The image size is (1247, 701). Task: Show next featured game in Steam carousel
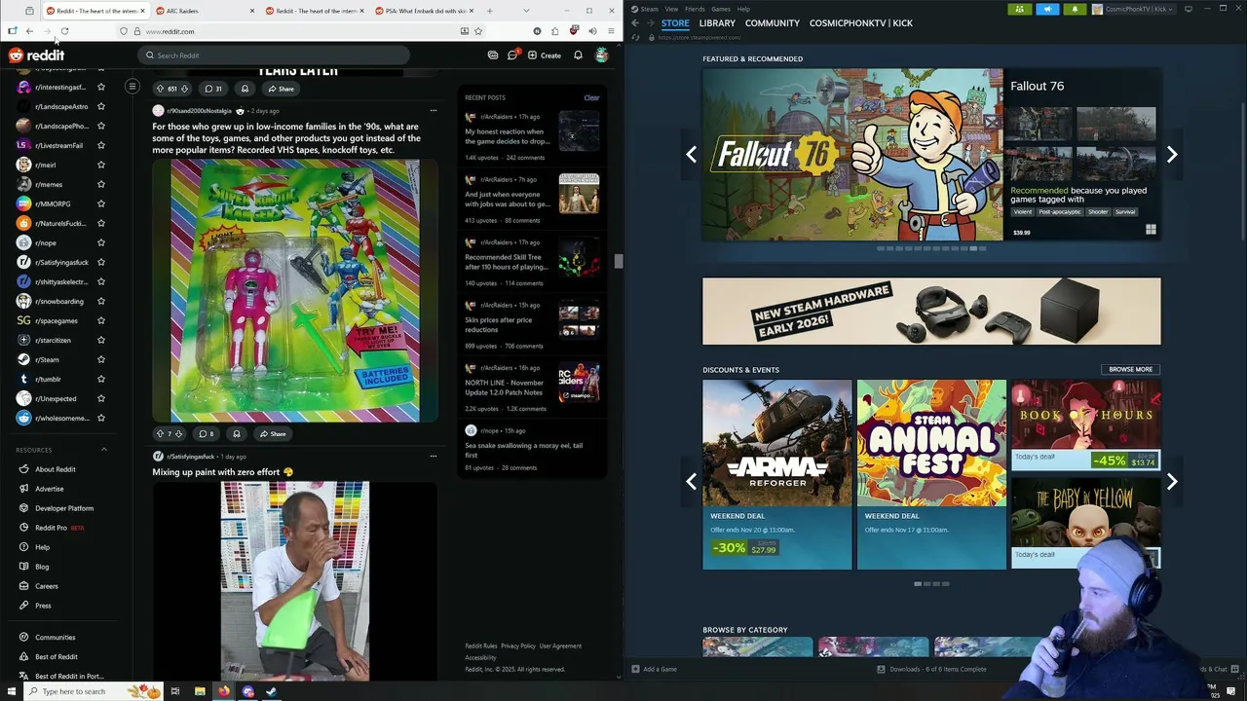(1172, 154)
